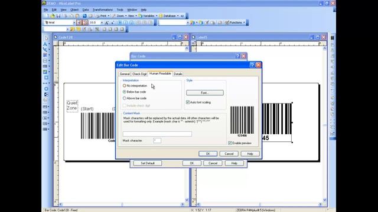Click the Paste clipboard icon
The image size is (378, 212).
(77, 16)
